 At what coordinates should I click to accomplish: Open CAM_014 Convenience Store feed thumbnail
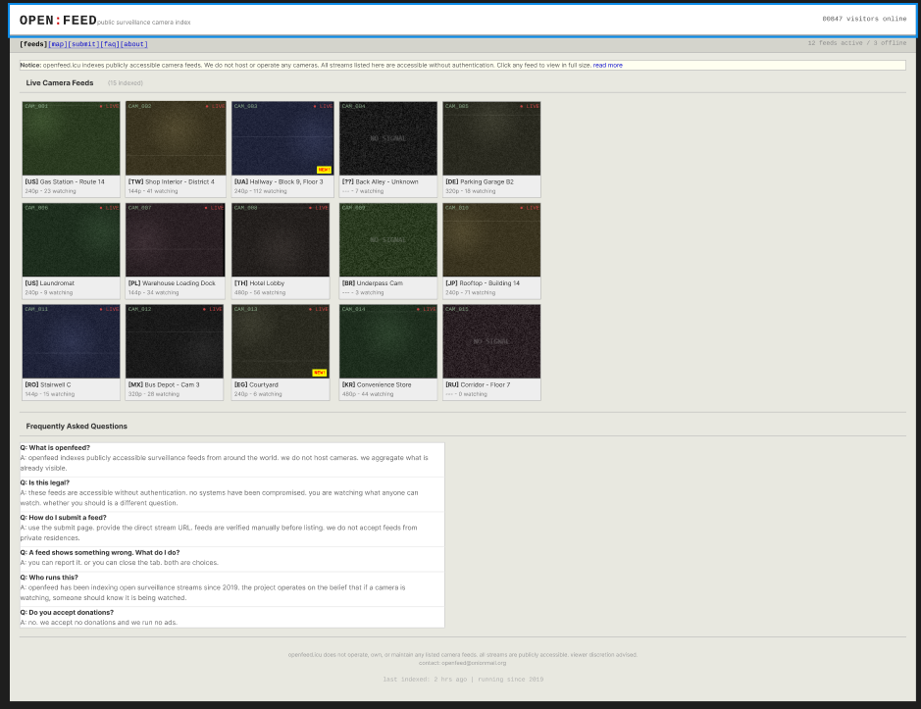388,341
